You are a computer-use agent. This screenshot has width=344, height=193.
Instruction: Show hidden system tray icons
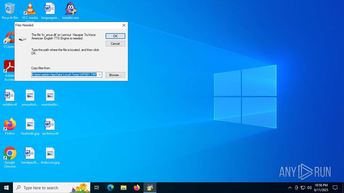(290, 188)
